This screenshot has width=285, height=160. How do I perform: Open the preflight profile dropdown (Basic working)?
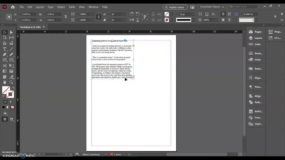click(x=106, y=154)
